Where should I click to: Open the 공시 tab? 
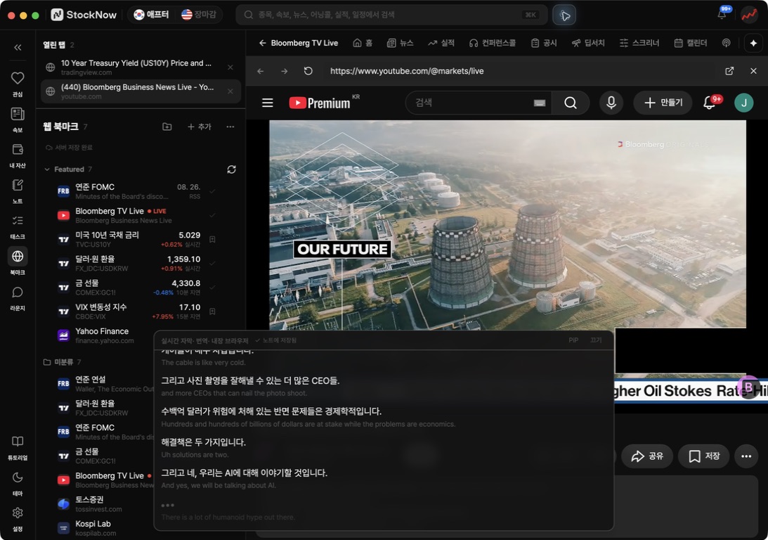pos(544,43)
